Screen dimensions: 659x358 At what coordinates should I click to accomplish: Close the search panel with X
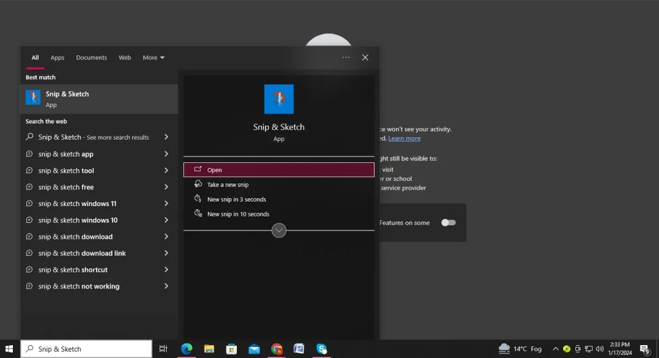[366, 57]
